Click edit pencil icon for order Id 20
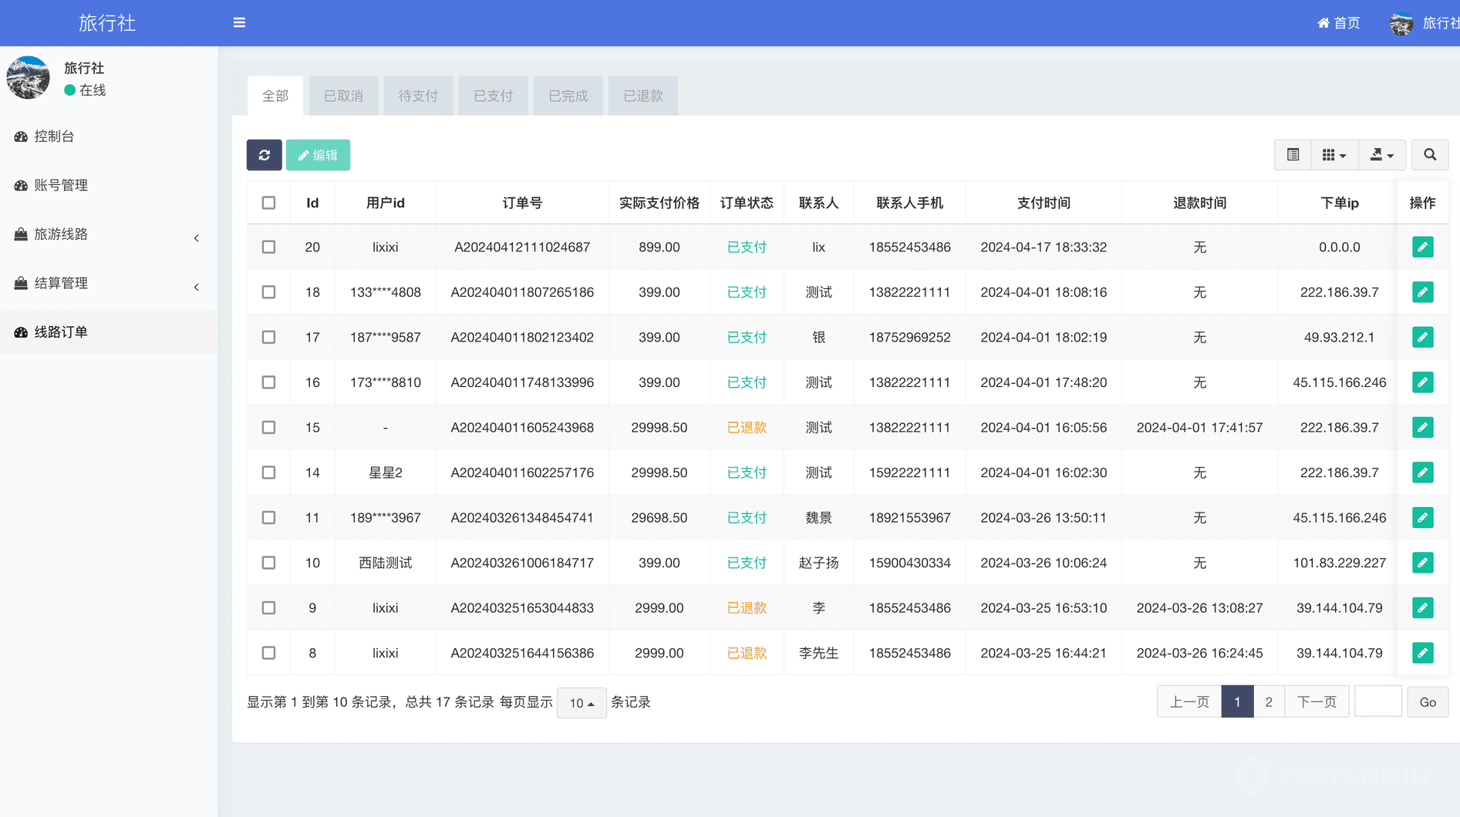Screen dimensions: 1460x817 pyautogui.click(x=1422, y=247)
